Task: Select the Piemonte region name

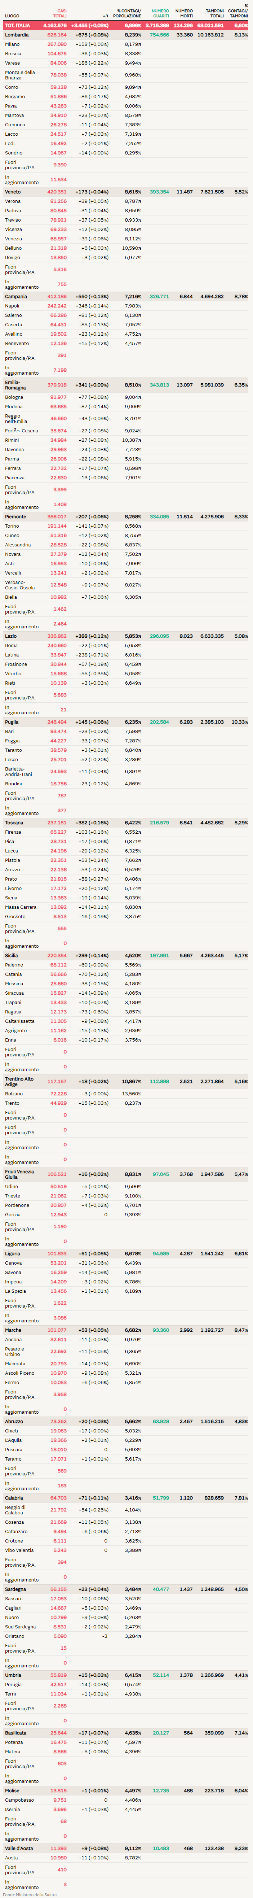Action: pos(15,516)
